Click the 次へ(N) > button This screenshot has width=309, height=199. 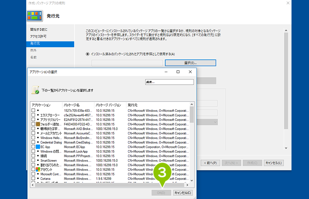tap(232, 163)
